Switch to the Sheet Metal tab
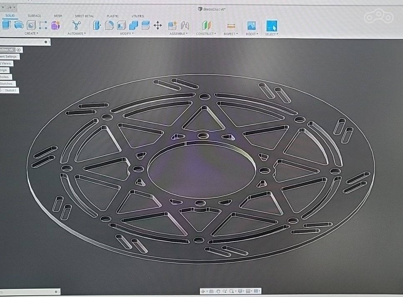Screen dimensions: 403x297 (84, 16)
